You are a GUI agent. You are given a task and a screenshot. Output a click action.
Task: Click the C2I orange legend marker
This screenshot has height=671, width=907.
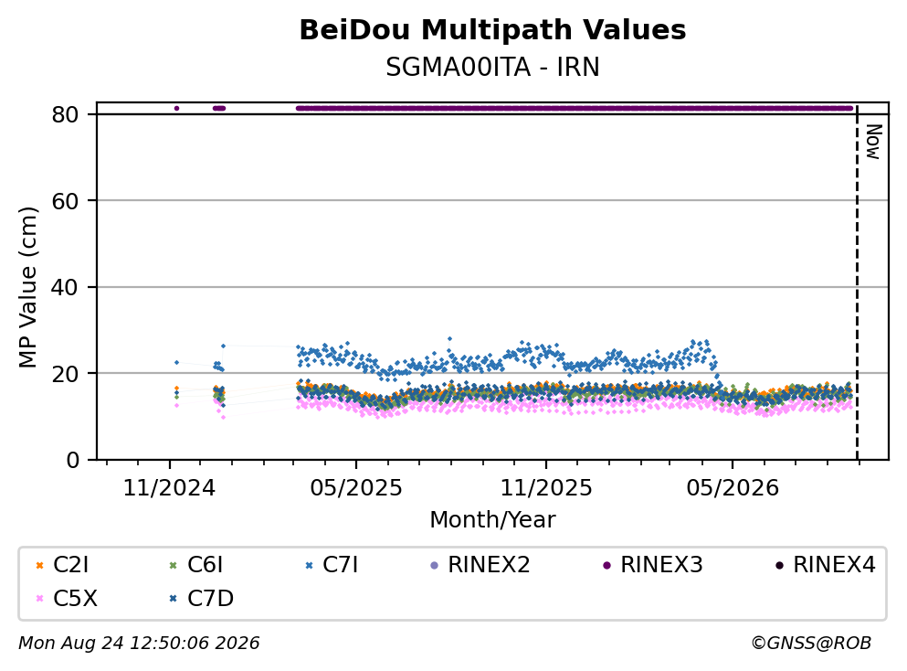point(40,566)
